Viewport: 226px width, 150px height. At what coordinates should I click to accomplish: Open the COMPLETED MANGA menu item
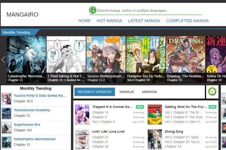coord(187,21)
